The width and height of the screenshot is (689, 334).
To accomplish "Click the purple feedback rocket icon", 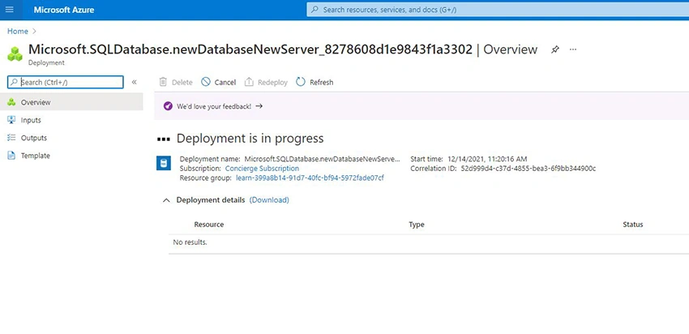I will (x=168, y=106).
